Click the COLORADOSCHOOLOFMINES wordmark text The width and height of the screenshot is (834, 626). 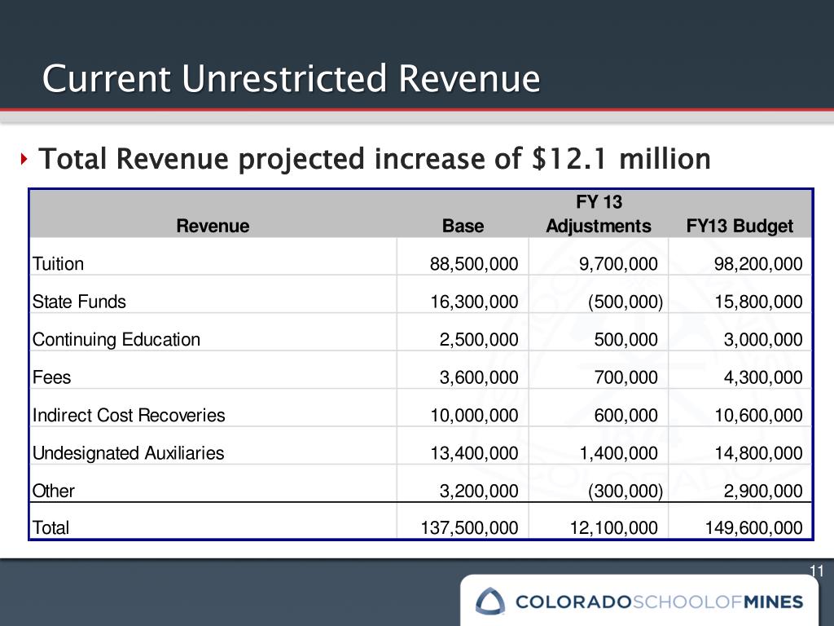coord(659,602)
